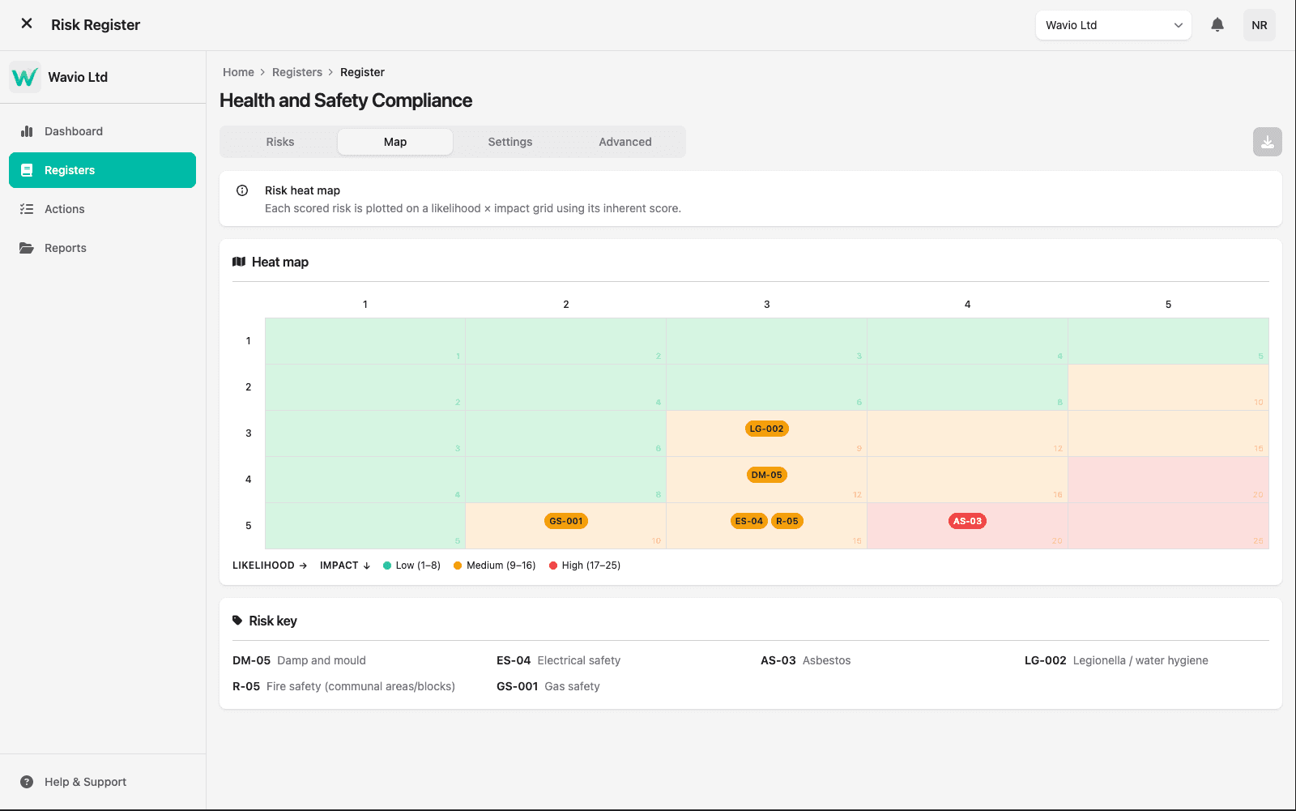
Task: Go to Actions in the sidebar
Action: pos(102,209)
